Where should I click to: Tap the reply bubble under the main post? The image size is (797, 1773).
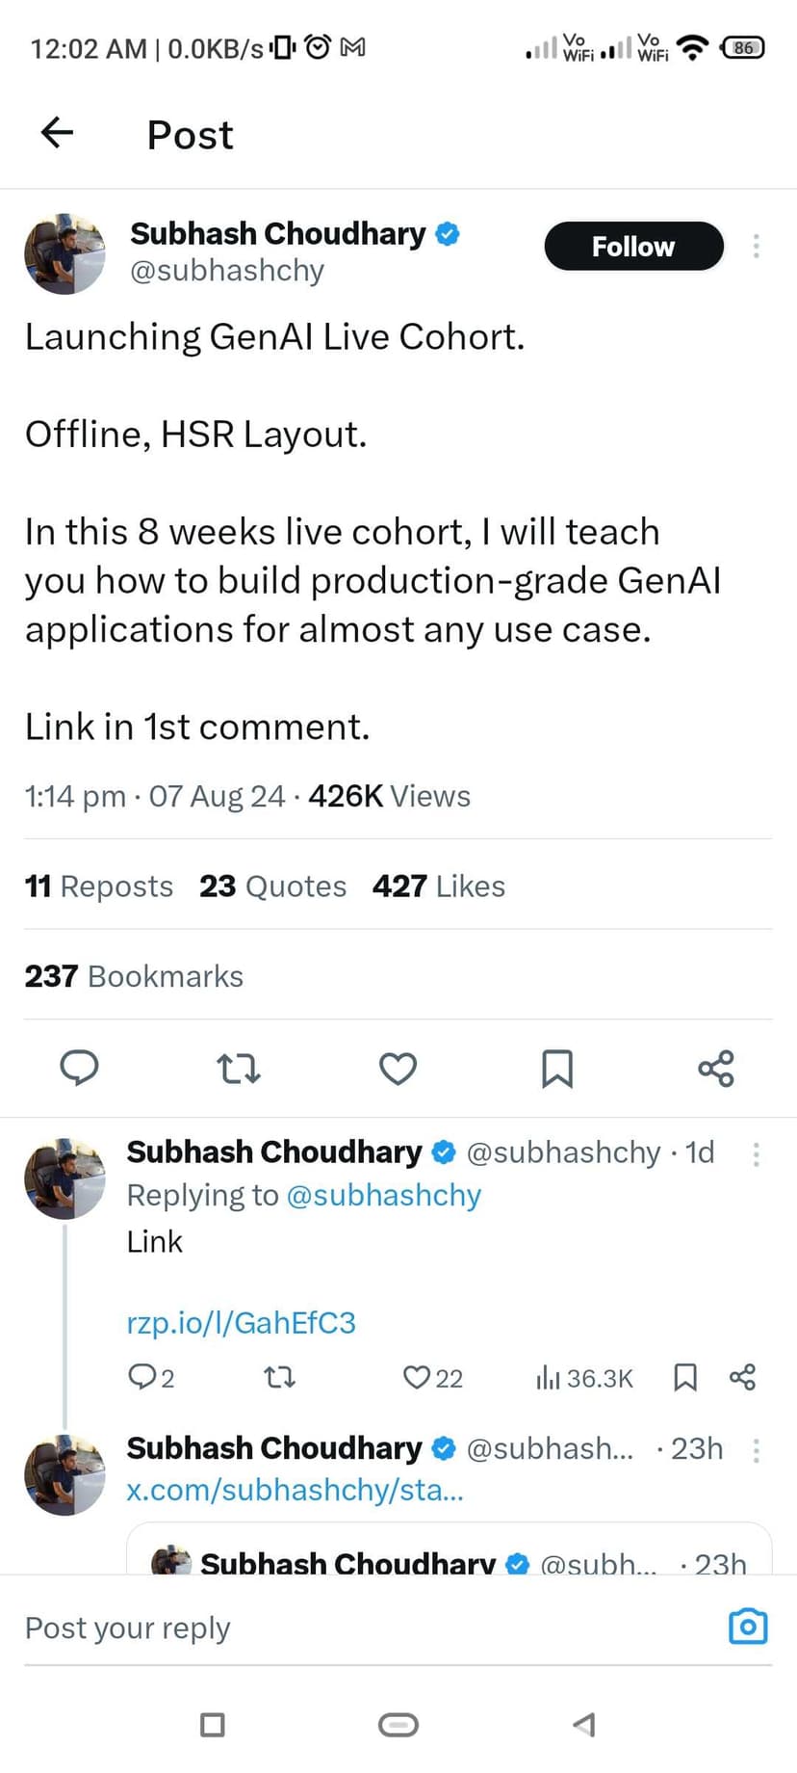79,1068
